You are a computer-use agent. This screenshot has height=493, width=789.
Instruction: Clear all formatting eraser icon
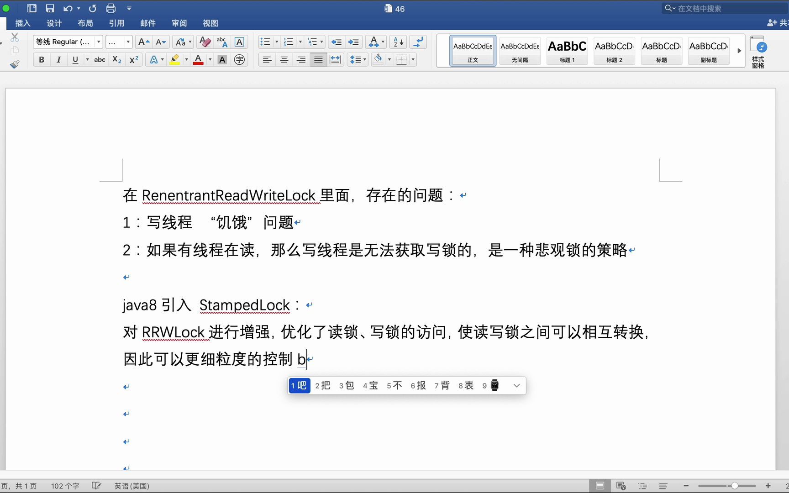click(205, 42)
